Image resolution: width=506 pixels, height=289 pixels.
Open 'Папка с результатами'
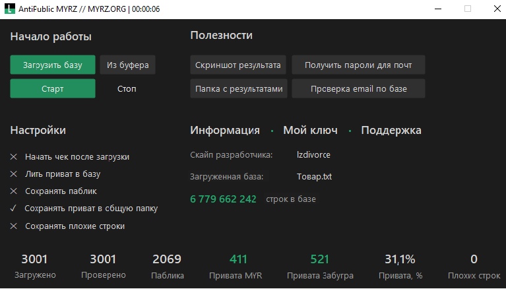238,88
